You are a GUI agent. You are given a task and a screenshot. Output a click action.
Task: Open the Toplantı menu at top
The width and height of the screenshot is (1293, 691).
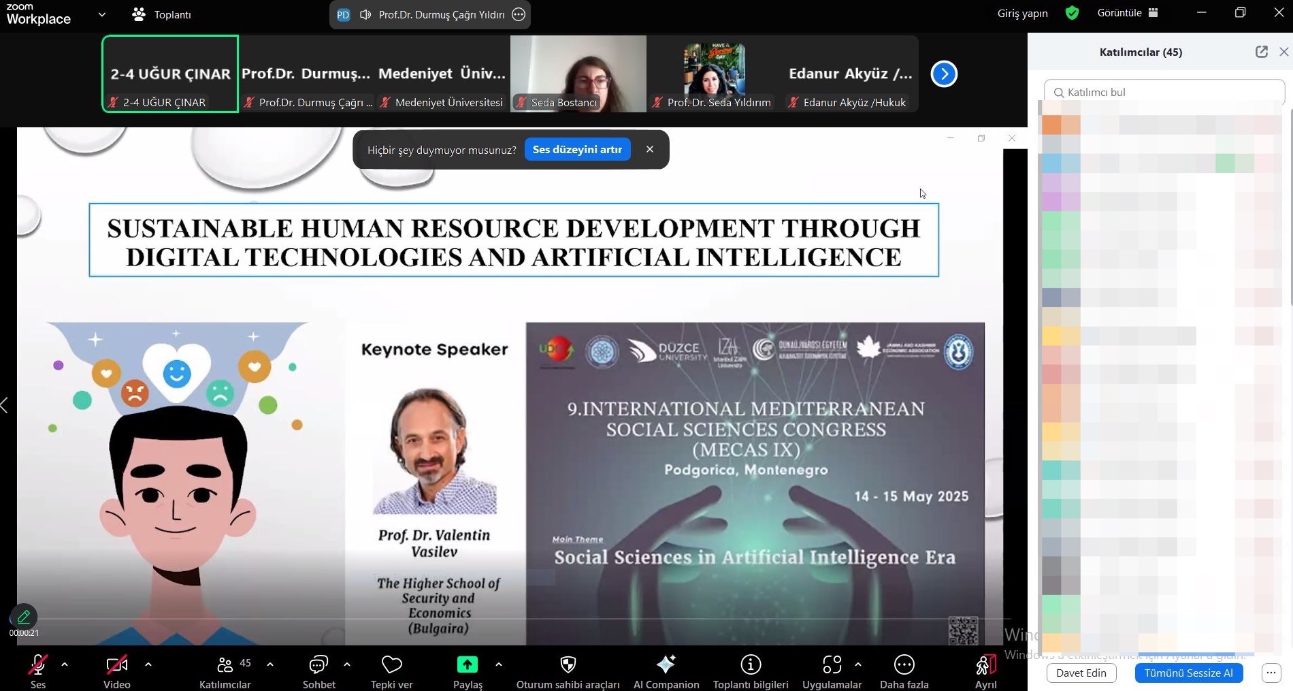pyautogui.click(x=162, y=14)
